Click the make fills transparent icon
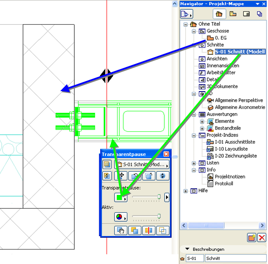The image size is (268, 264). (x=135, y=231)
